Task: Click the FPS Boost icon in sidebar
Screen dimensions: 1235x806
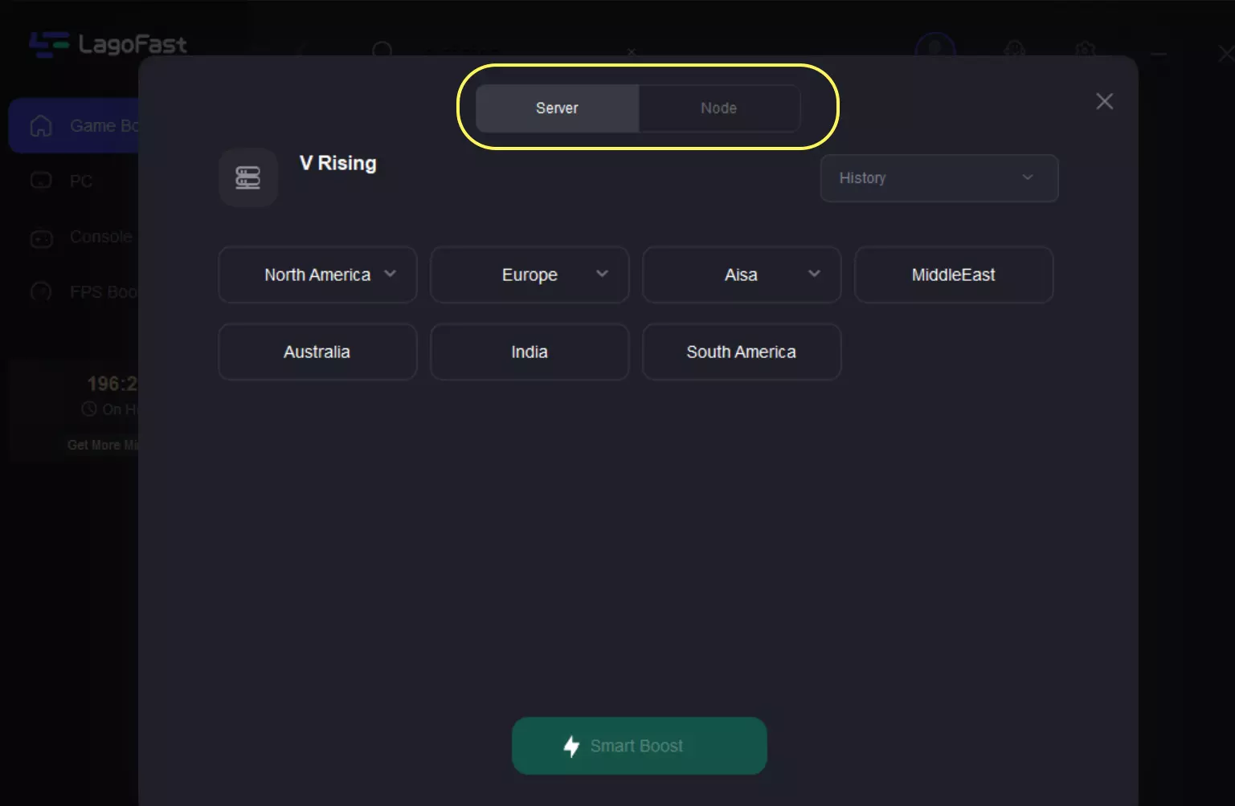Action: (x=41, y=291)
